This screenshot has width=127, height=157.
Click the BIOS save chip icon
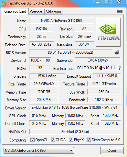coord(117,52)
